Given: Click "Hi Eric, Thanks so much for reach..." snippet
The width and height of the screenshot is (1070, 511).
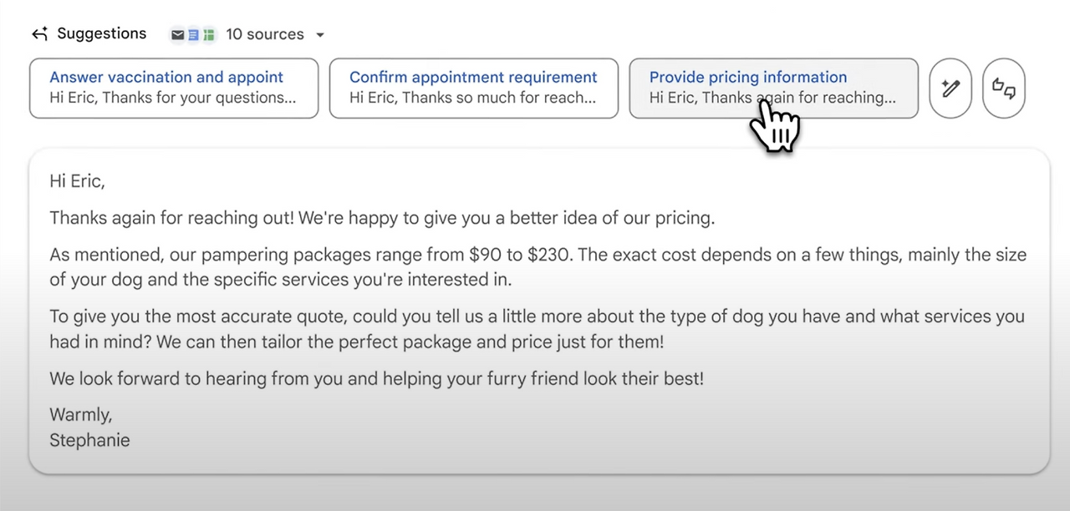Looking at the screenshot, I should 472,98.
